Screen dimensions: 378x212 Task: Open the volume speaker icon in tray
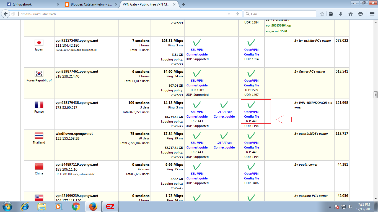[x=350, y=207]
